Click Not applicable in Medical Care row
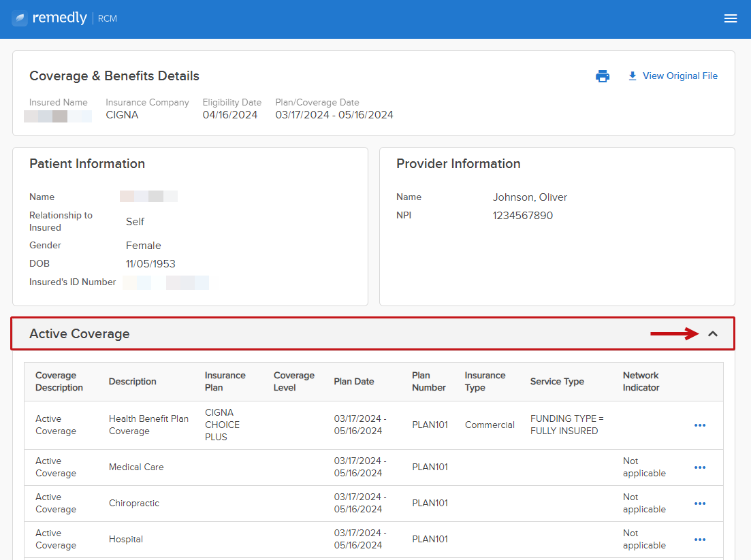The image size is (751, 560). click(x=644, y=467)
